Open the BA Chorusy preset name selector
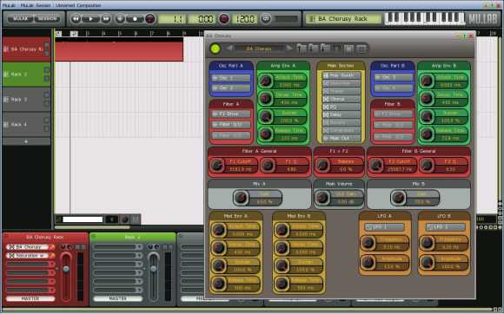This screenshot has width=504, height=314. [x=259, y=49]
